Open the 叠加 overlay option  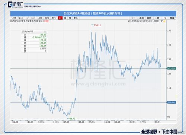[141, 18]
